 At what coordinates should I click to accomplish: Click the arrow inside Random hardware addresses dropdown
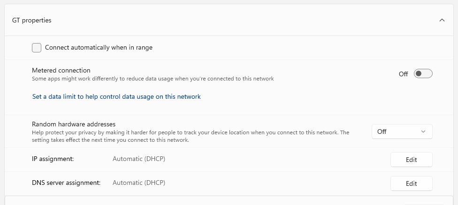tap(423, 132)
